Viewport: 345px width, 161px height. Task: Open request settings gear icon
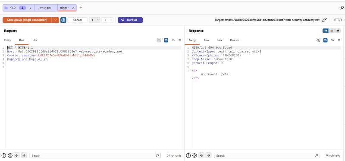[63, 20]
